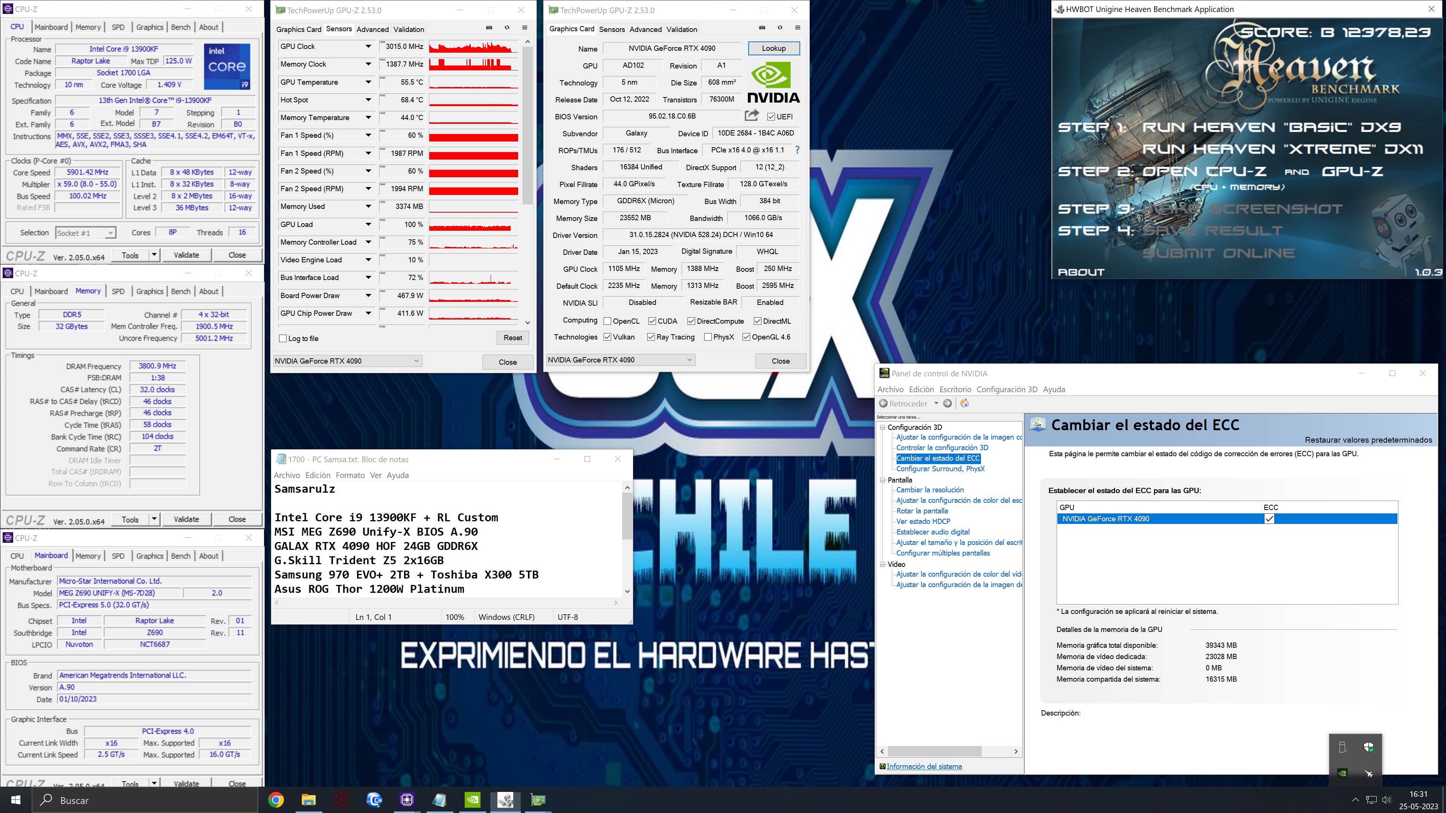The width and height of the screenshot is (1446, 813).
Task: Uncheck ECC box for RTX 4090 row
Action: point(1269,518)
